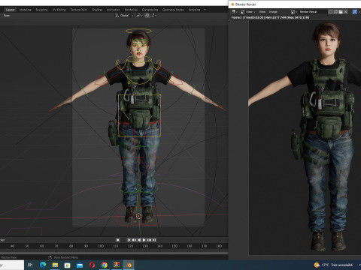
Task: Open the colorful app icon left of Blender in taskbar
Action: tap(117, 265)
